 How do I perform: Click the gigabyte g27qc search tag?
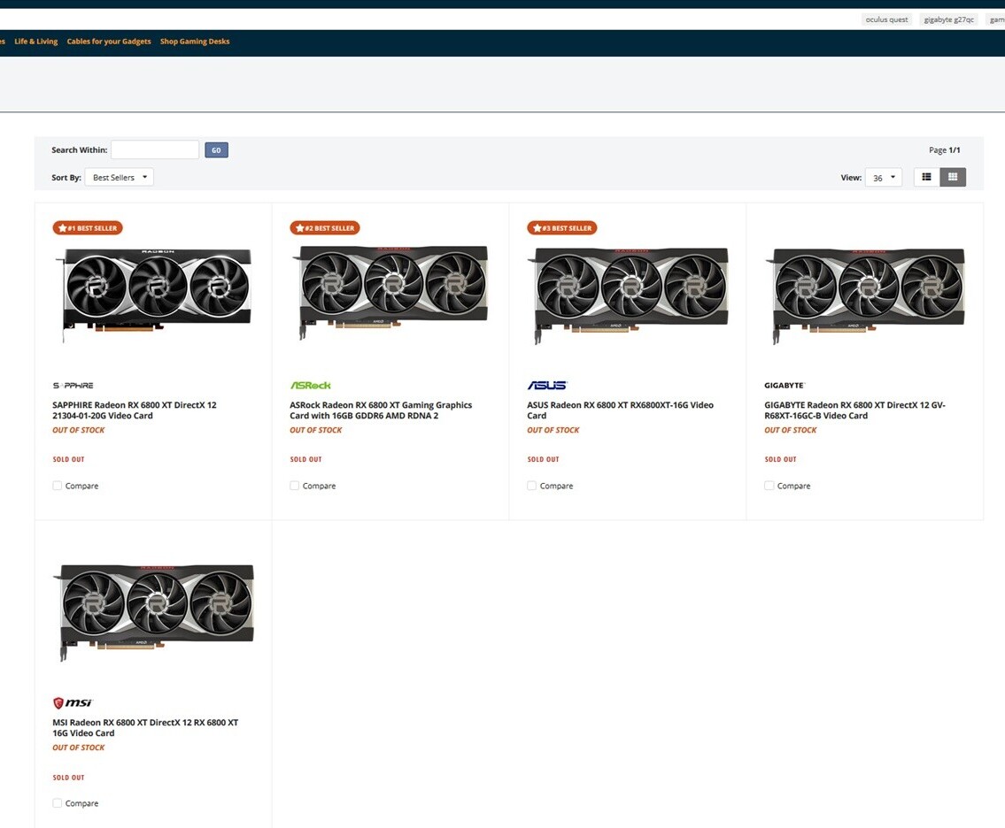point(948,19)
